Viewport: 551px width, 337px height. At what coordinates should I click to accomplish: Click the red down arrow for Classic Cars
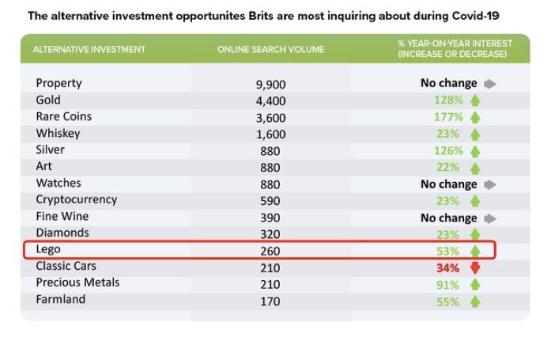tap(475, 267)
